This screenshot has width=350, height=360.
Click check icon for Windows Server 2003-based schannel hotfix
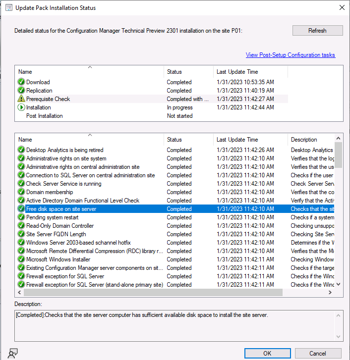click(x=21, y=243)
